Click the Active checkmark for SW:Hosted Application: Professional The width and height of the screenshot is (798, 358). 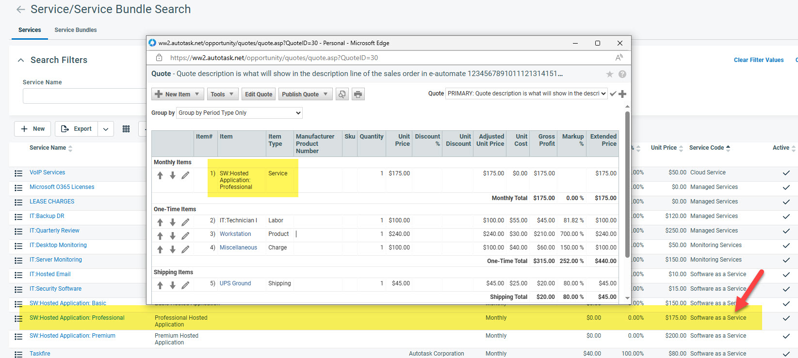[786, 318]
